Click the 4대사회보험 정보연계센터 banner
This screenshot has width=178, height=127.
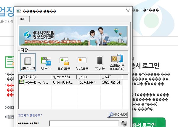pos(73,36)
